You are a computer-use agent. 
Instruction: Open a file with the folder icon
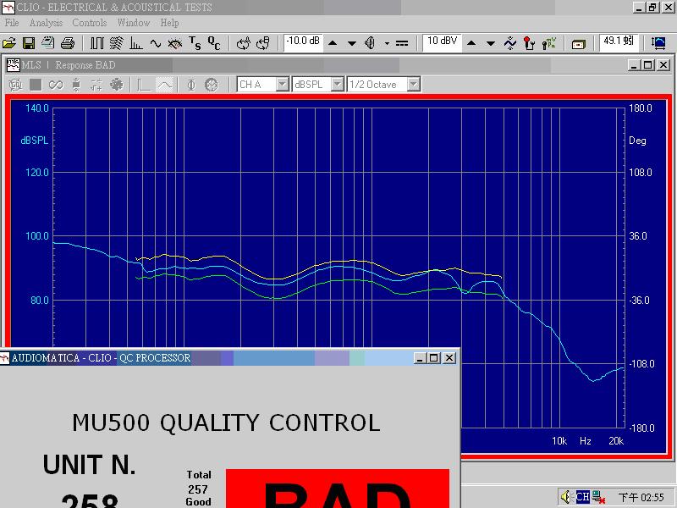[9, 43]
